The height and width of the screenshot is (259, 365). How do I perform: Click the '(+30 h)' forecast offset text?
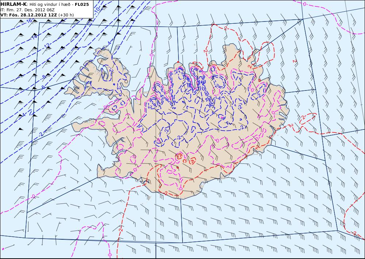click(x=66, y=15)
